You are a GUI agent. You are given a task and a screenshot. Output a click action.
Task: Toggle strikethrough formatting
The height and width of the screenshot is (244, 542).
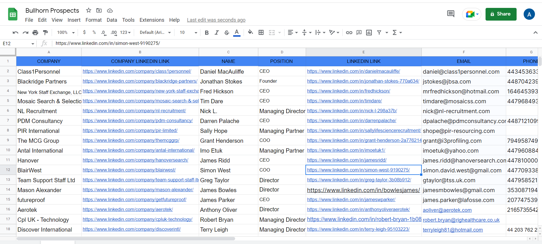(x=226, y=33)
